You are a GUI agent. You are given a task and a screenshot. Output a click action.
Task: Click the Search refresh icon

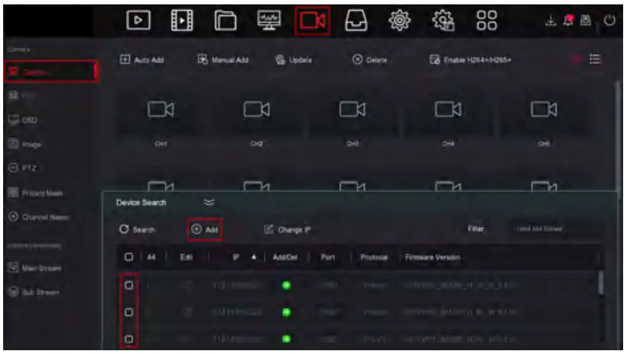124,229
